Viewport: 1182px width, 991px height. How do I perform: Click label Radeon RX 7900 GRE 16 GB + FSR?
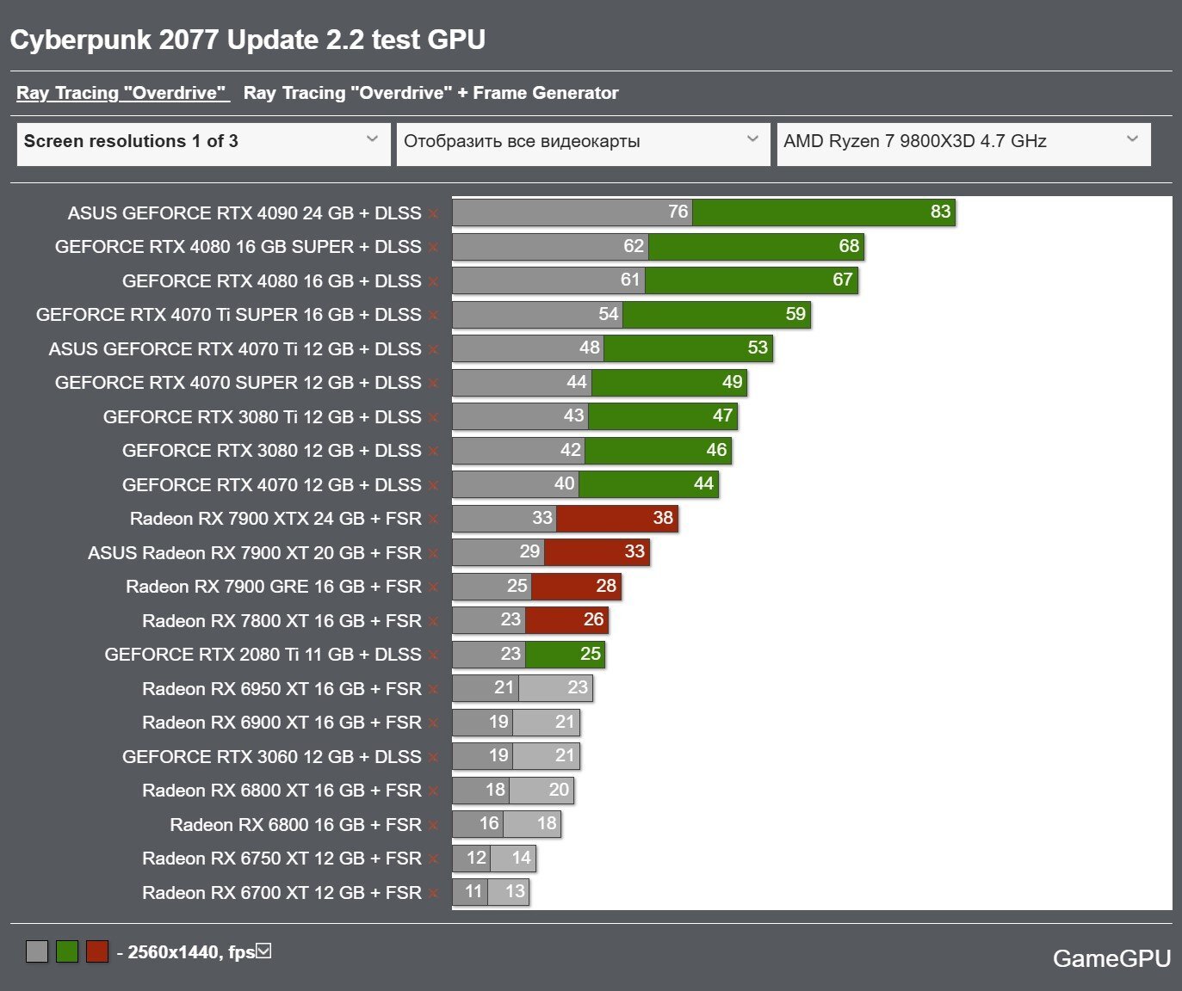(x=274, y=587)
